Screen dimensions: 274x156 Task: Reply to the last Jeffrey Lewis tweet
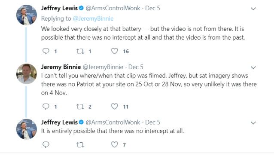click(46, 144)
